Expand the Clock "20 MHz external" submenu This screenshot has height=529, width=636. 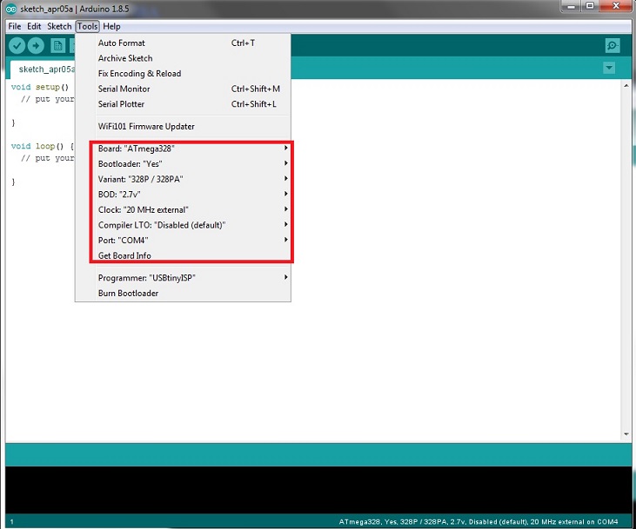(x=183, y=210)
